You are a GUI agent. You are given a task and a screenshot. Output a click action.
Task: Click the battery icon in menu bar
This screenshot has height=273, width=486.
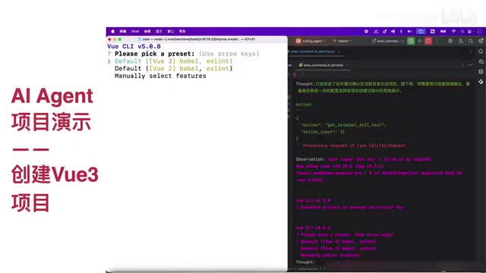click(443, 31)
